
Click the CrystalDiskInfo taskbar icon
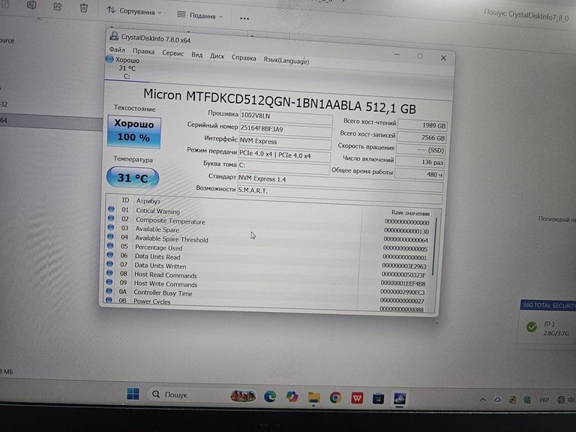[399, 398]
